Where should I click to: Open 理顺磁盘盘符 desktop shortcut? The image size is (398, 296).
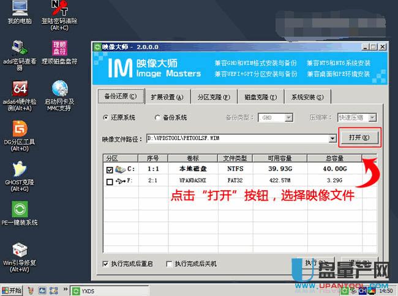(59, 48)
